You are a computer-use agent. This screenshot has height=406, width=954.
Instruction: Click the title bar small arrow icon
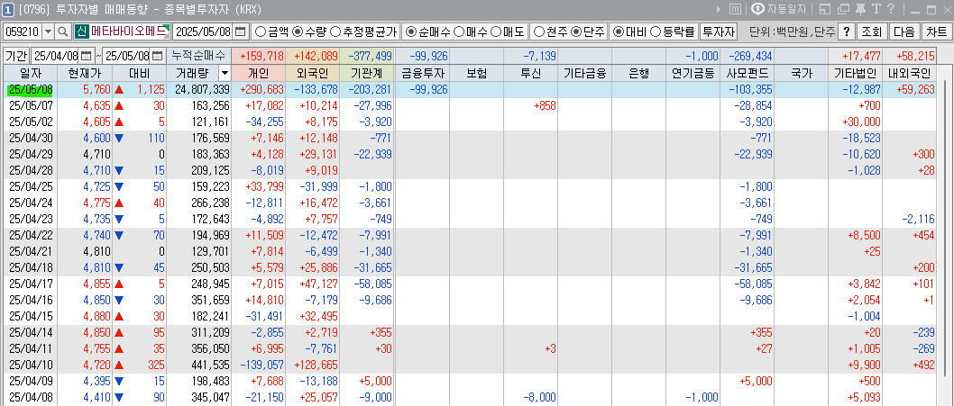718,9
